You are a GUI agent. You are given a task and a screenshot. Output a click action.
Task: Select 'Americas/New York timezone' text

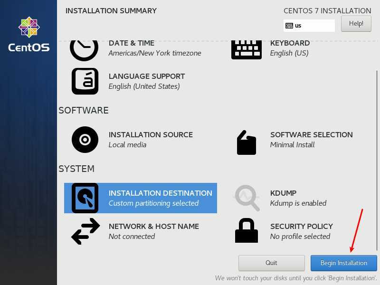155,53
